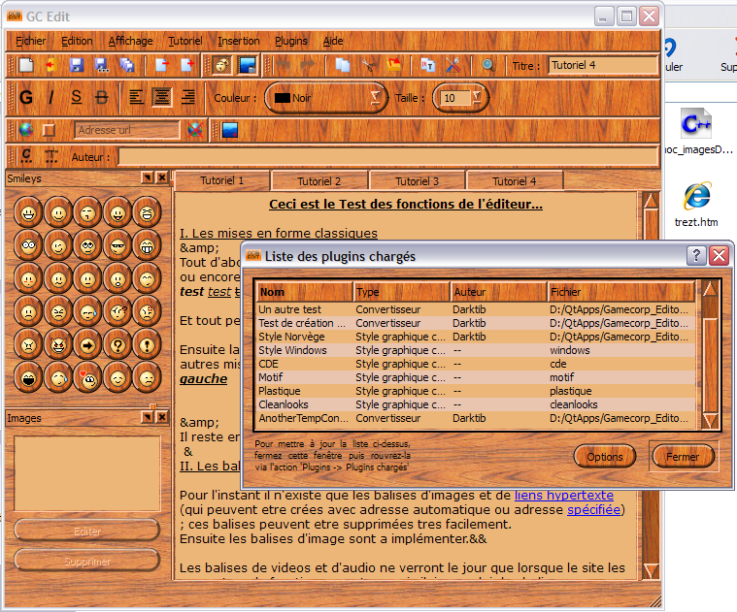
Task: Close the Images dock panel
Action: tap(162, 417)
